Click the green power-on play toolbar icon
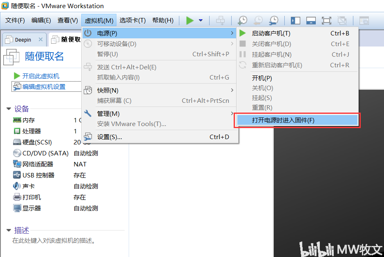This screenshot has width=384, height=257. pyautogui.click(x=190, y=20)
